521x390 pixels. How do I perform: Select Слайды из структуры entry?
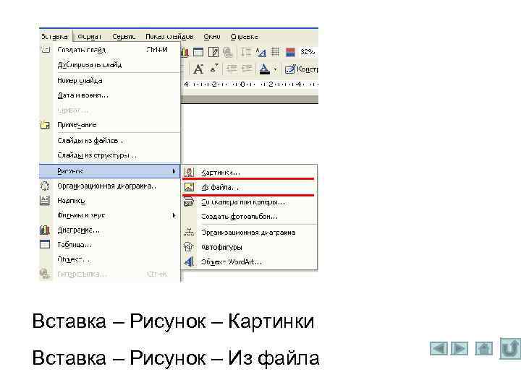click(x=110, y=155)
